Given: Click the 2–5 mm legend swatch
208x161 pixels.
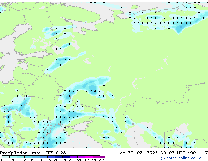Looking at the screenshot, I should pos(28,157).
